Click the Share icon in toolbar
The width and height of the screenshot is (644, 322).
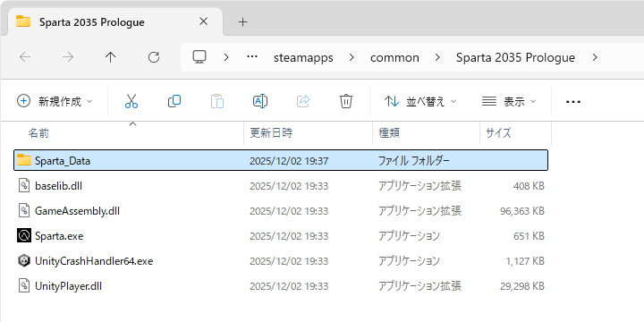pyautogui.click(x=303, y=101)
